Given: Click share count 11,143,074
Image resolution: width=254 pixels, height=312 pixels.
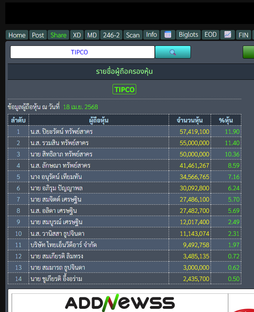Looking at the screenshot, I should (194, 234).
